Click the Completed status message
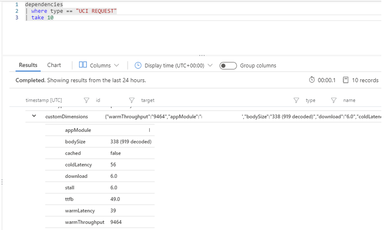This screenshot has height=230, width=387. point(81,80)
